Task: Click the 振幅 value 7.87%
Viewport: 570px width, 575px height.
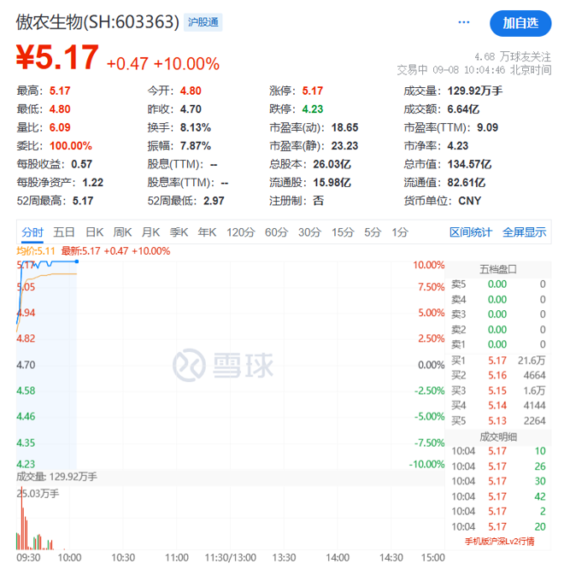Action: point(196,145)
